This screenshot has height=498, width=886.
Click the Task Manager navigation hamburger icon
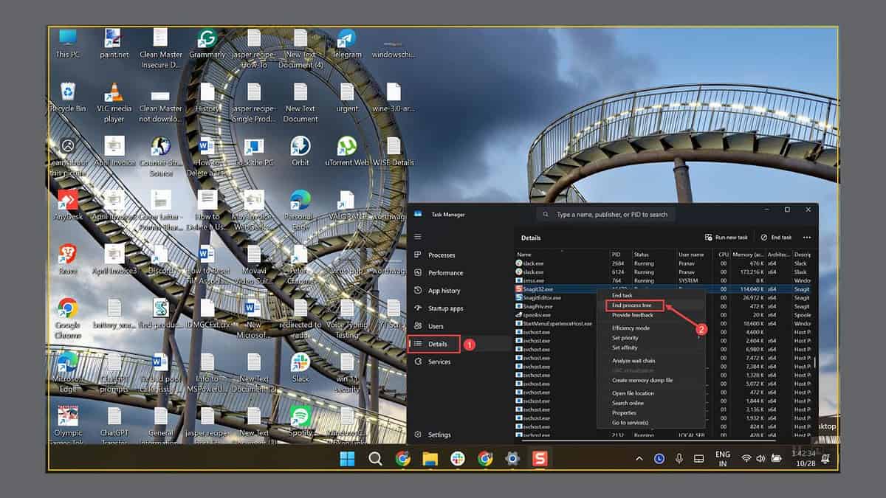(417, 237)
